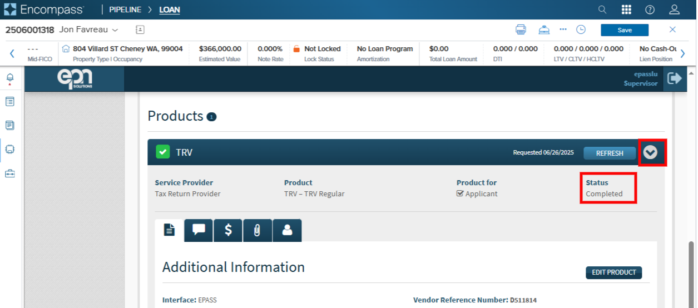Click the Not Locked status text
Viewport: 698px width, 308px height.
click(x=323, y=49)
